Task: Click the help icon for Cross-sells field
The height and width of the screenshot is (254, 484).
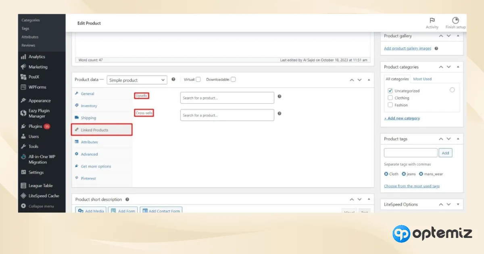Action: (x=280, y=113)
